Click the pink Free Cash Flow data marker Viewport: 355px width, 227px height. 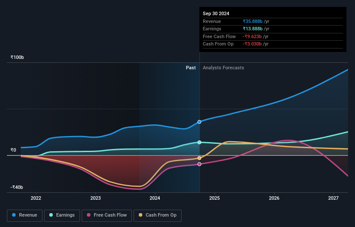(199, 164)
